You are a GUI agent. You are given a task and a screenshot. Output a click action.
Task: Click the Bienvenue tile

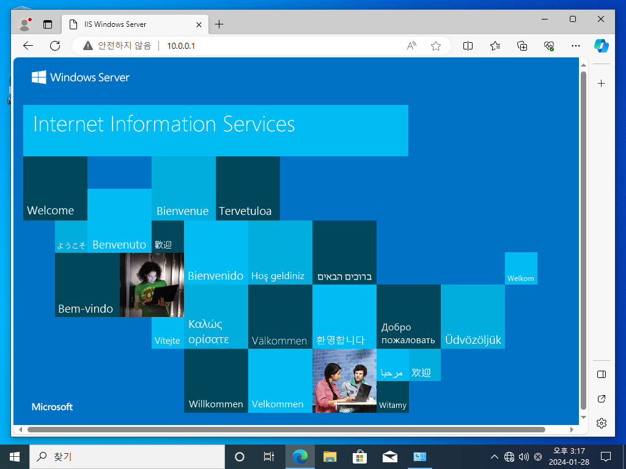click(183, 188)
